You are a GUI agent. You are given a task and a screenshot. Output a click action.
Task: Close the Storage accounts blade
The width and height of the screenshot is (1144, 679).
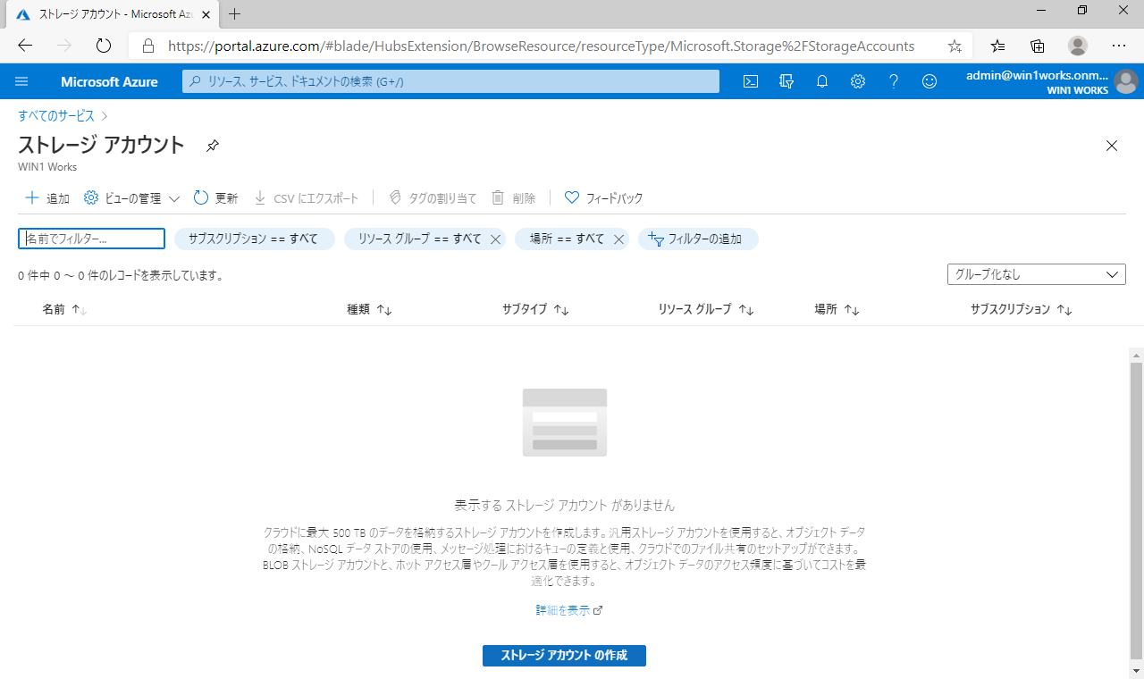(1112, 146)
